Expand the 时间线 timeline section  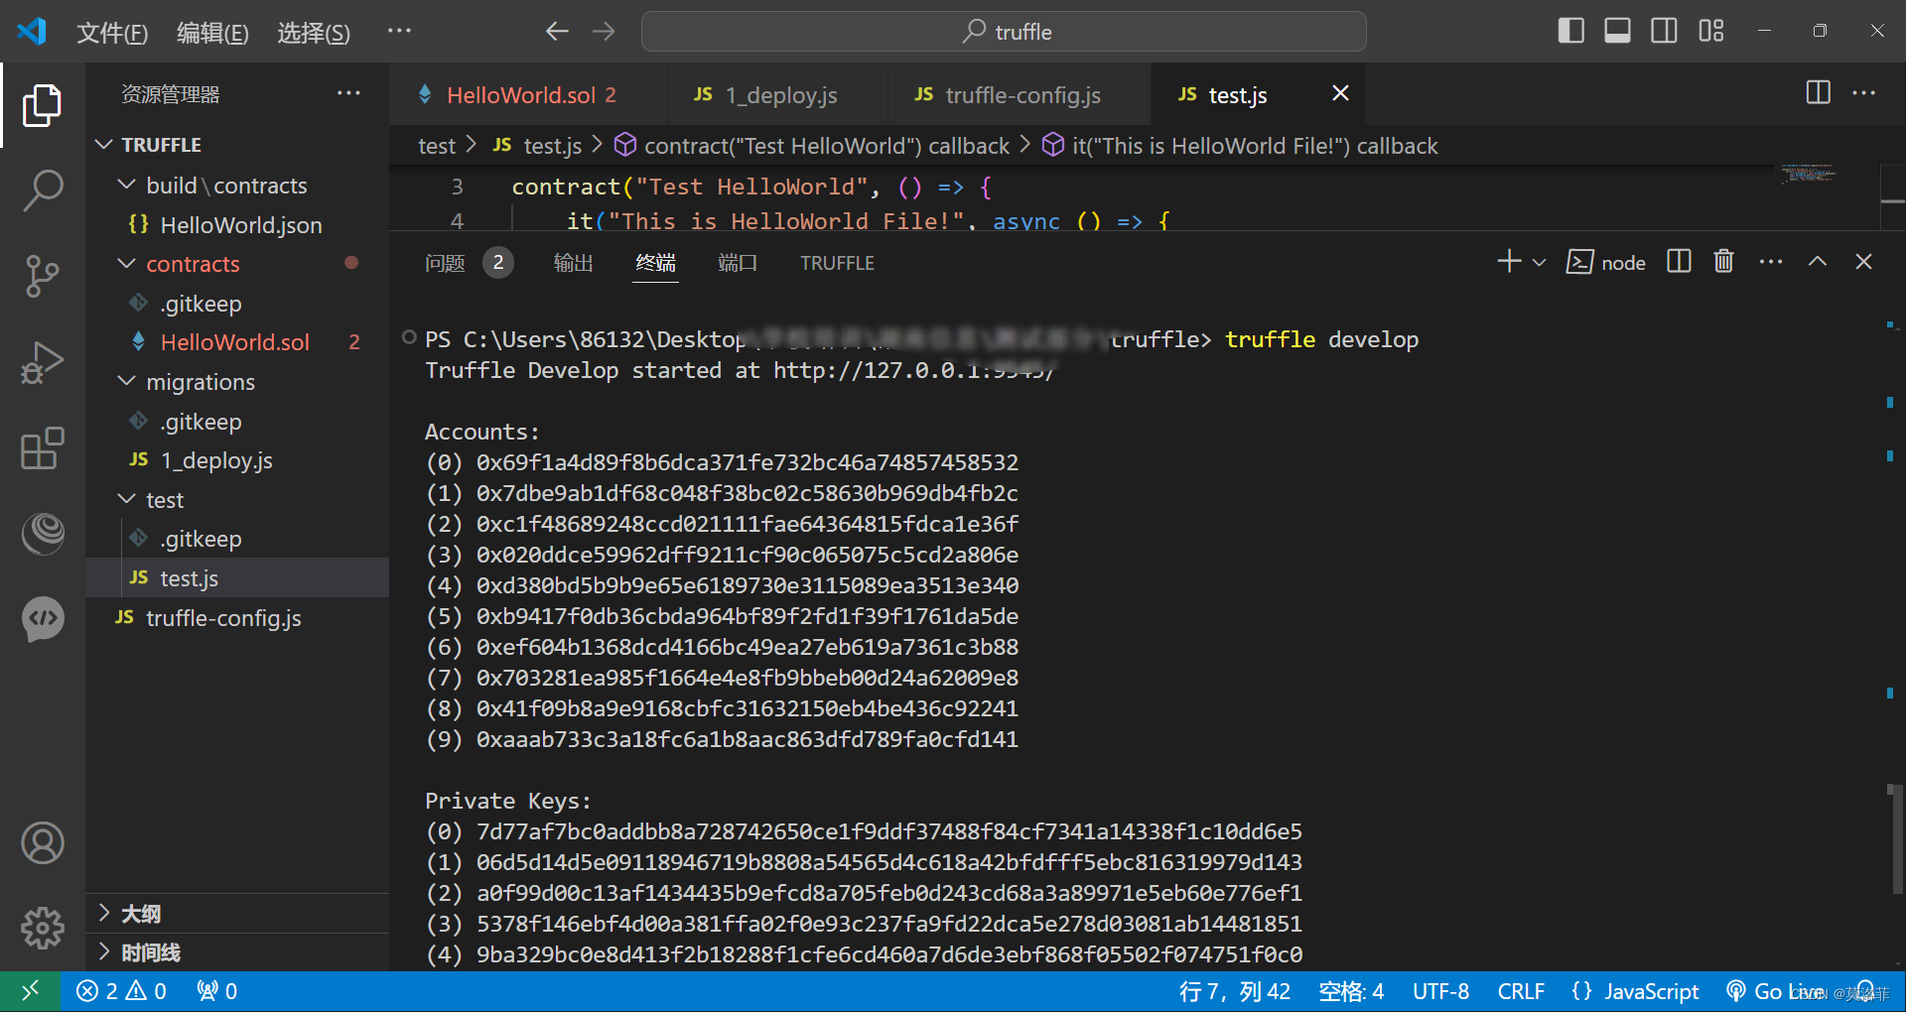click(x=238, y=952)
